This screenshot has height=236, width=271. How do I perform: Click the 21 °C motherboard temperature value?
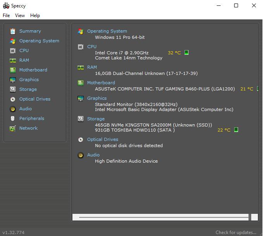tap(247, 89)
